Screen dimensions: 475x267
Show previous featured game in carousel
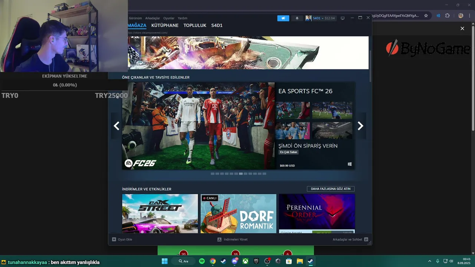[117, 126]
